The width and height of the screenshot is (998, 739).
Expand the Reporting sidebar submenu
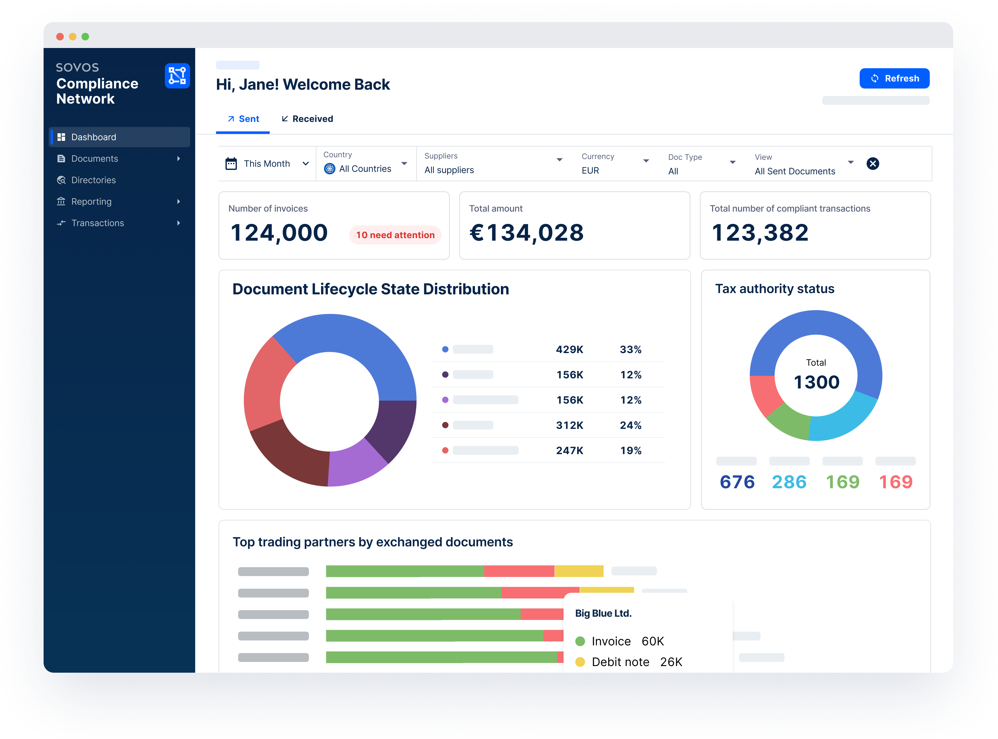pos(179,201)
